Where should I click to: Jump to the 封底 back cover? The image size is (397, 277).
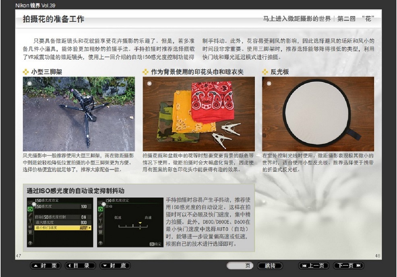click(115, 266)
